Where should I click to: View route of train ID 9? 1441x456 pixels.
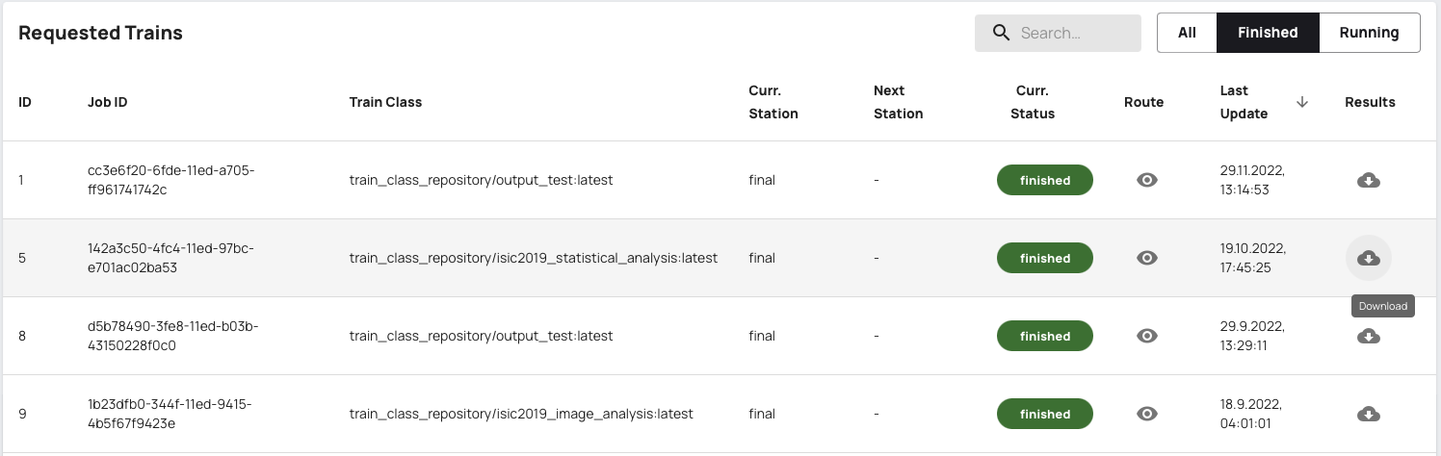1146,414
